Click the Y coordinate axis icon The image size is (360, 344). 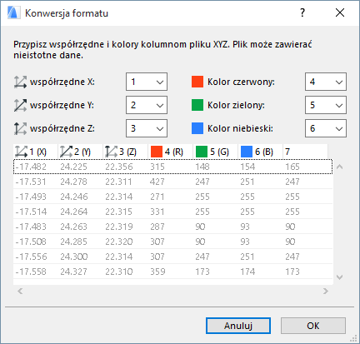pyautogui.click(x=20, y=105)
